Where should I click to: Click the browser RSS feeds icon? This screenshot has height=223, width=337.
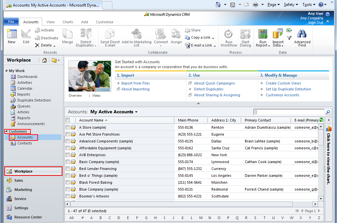pos(233,5)
